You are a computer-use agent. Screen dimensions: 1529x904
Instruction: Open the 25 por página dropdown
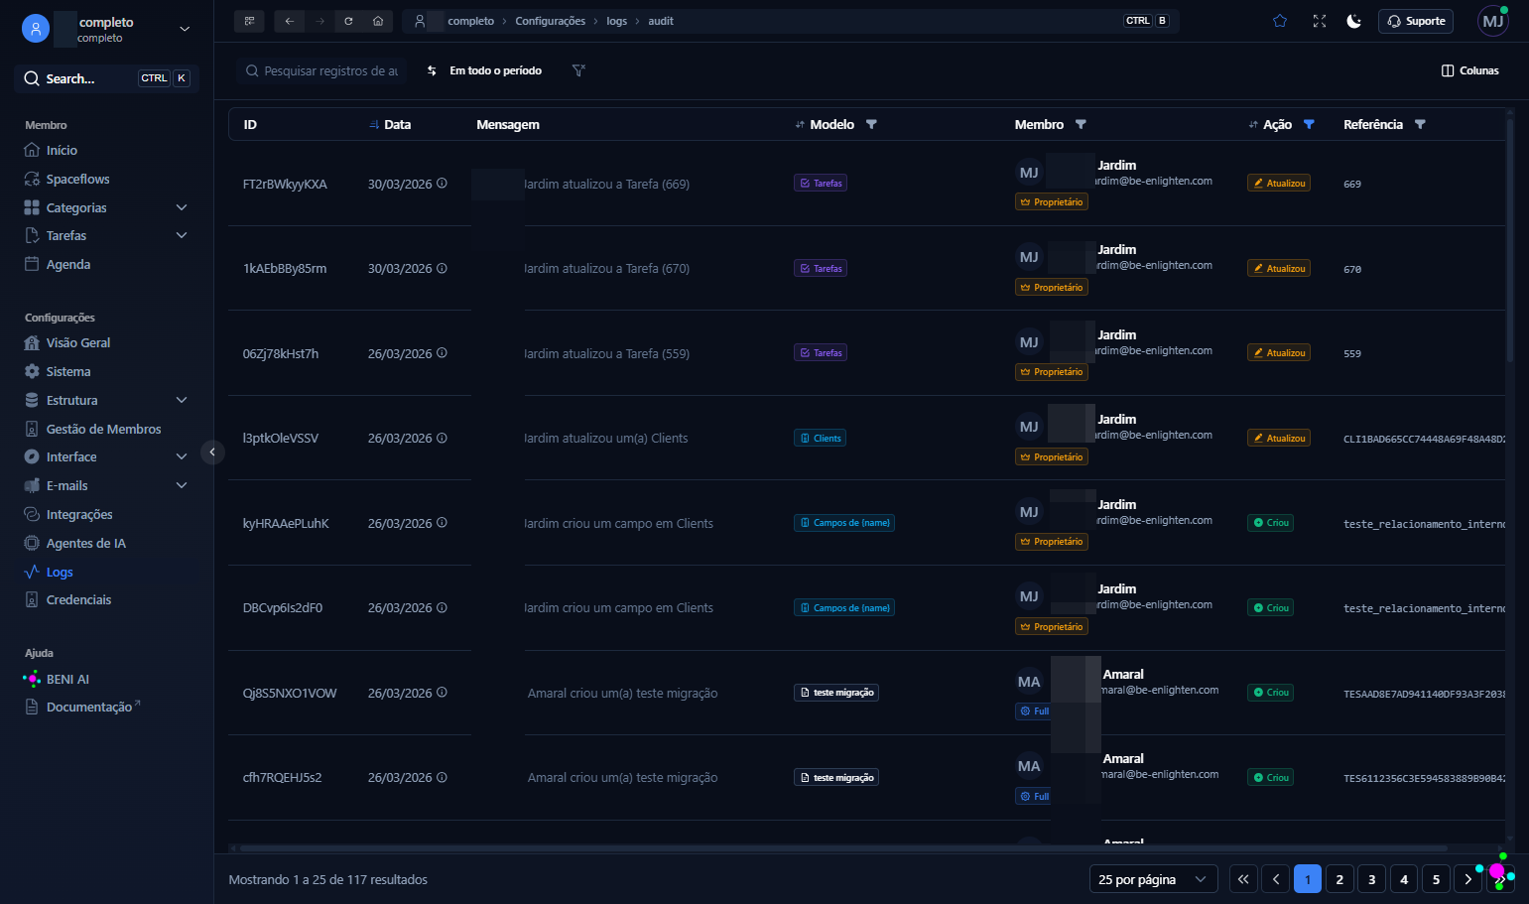click(x=1153, y=879)
